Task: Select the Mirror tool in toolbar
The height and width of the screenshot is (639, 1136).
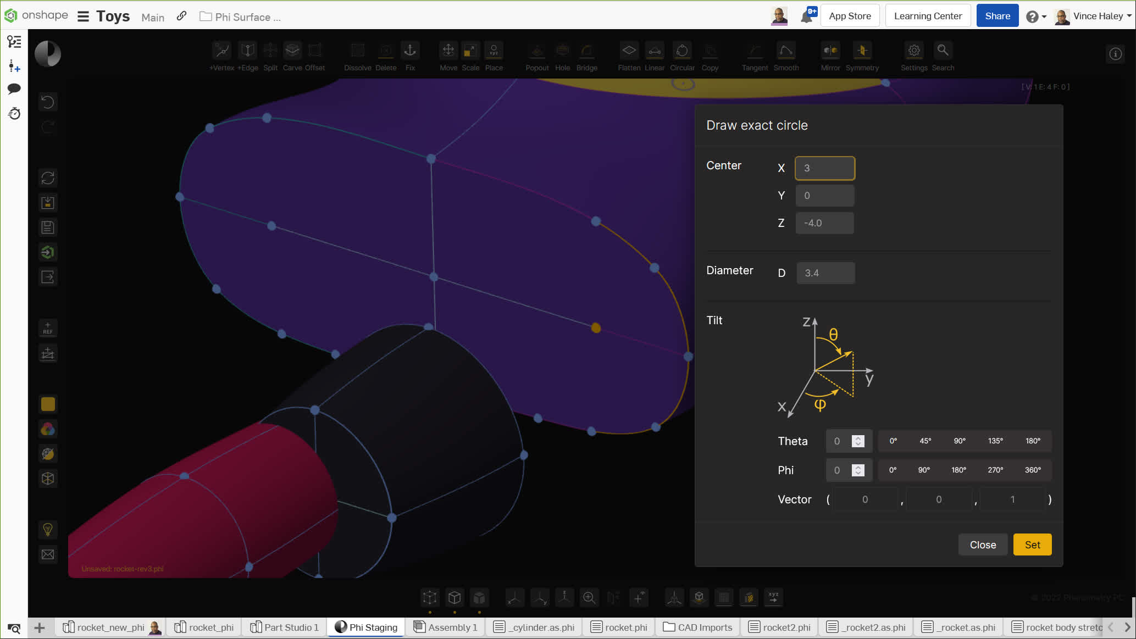Action: [830, 51]
